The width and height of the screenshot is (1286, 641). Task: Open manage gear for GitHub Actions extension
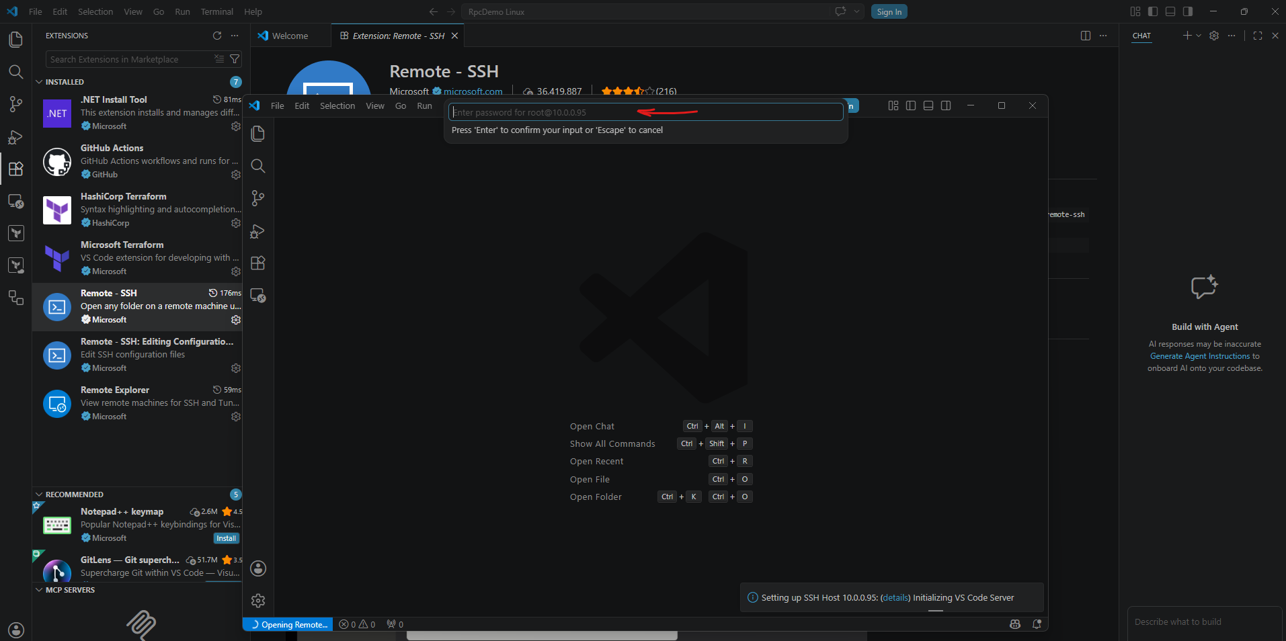point(236,175)
